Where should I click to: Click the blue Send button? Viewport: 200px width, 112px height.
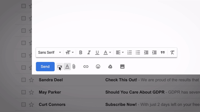click(45, 67)
